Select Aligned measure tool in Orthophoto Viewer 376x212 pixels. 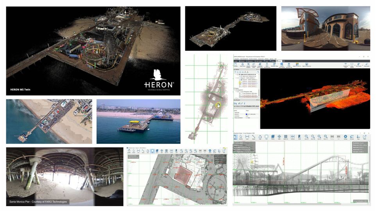pos(253,137)
